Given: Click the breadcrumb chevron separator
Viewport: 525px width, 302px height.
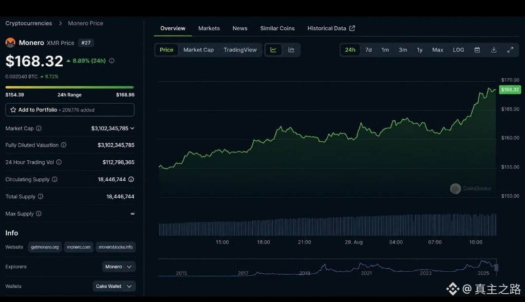Looking at the screenshot, I should [x=60, y=23].
